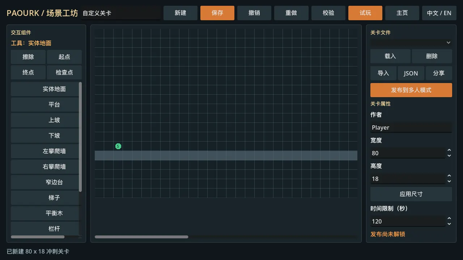463x260 pixels.
Task: Click the solid ground strip on canvas
Action: (x=226, y=155)
